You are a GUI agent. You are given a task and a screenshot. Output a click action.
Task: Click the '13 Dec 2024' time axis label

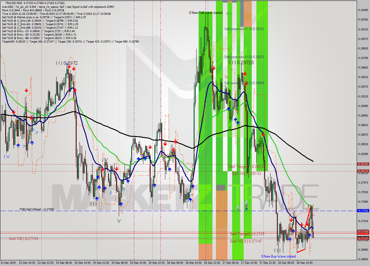pyautogui.click(x=8, y=263)
